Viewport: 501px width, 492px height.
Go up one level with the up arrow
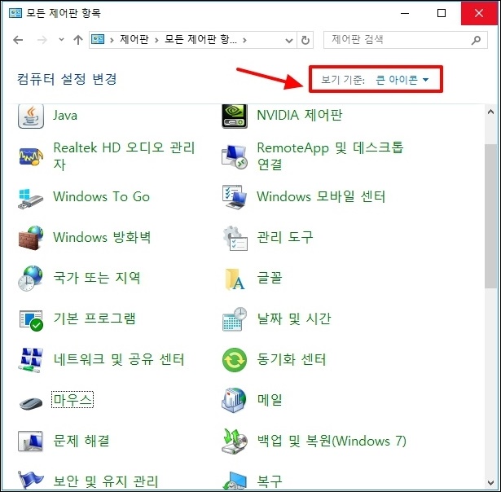78,40
